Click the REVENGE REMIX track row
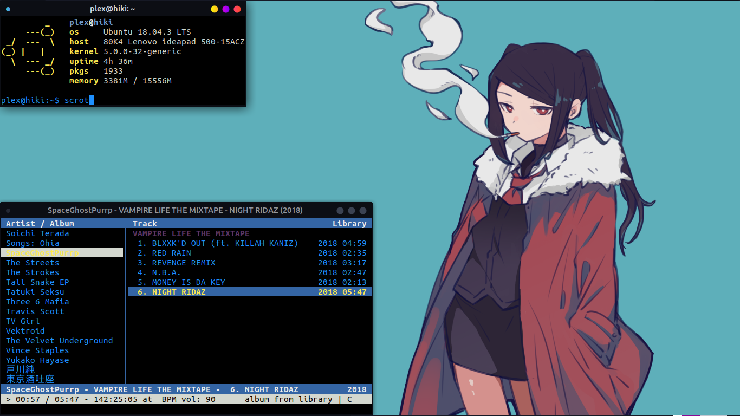Viewport: 740px width, 416px height. pyautogui.click(x=184, y=263)
